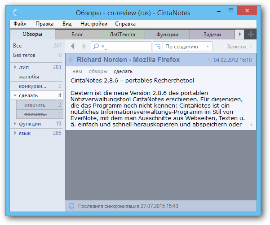Open the Справка menu
Image resolution: width=270 pixels, height=225 pixels.
(125, 24)
